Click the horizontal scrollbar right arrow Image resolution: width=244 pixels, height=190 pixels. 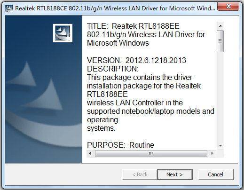212,153
